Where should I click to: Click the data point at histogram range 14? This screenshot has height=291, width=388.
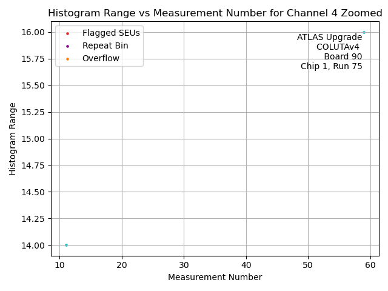click(x=66, y=245)
